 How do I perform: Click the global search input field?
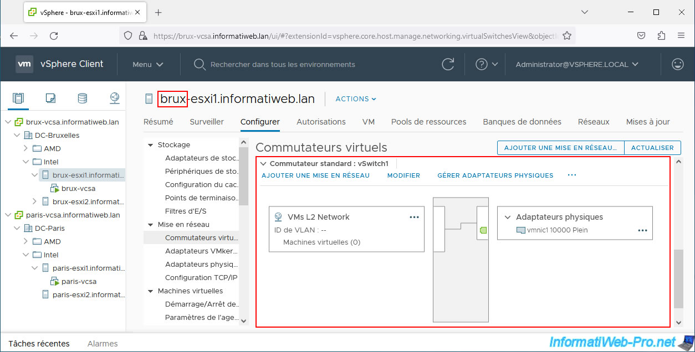tap(283, 64)
